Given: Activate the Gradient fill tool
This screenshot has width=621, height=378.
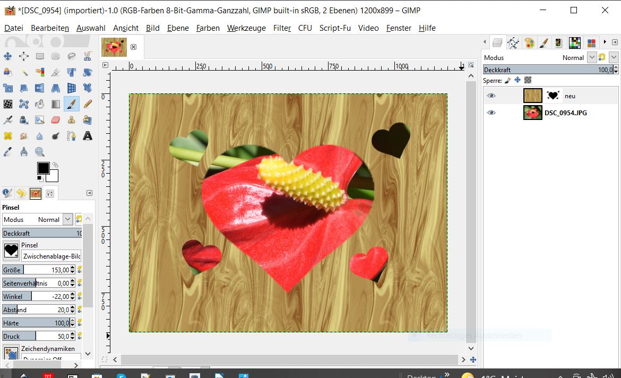Looking at the screenshot, I should coord(56,104).
